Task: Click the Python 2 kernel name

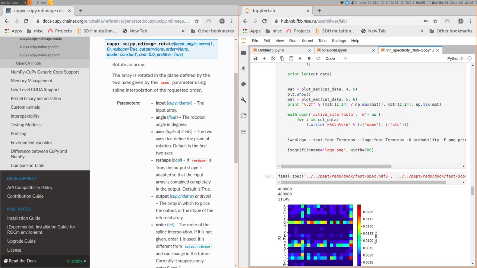Action: (455, 58)
